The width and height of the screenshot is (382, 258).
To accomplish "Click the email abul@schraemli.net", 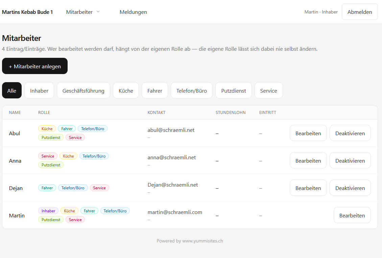I will pyautogui.click(x=171, y=130).
